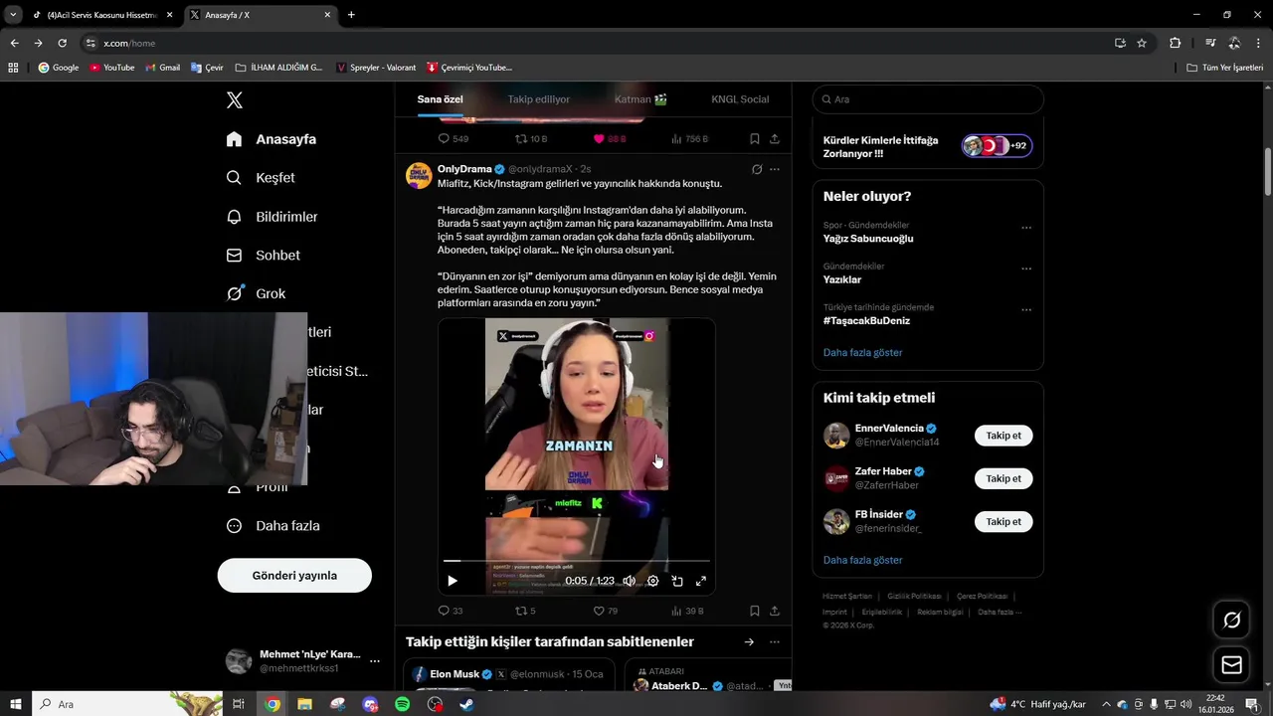Screen dimensions: 1273x716
Task: Repost the OnlyDrama post showing 5
Action: coord(526,611)
